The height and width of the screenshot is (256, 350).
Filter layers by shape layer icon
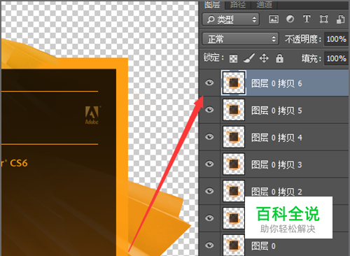click(323, 19)
